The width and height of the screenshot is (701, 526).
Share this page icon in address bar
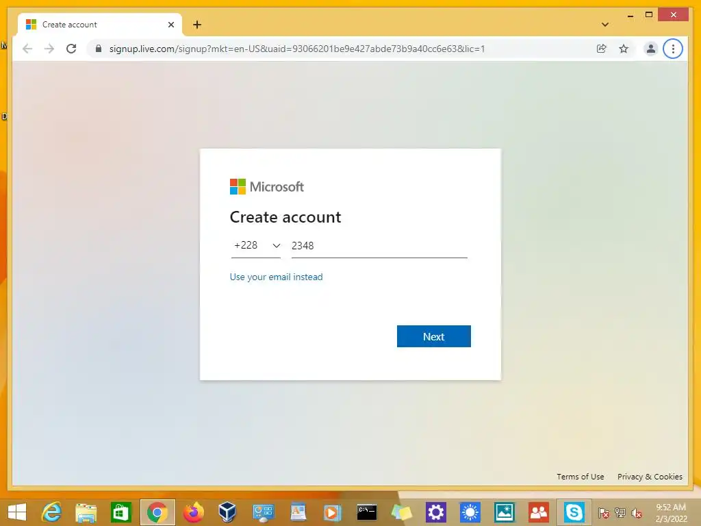point(601,49)
